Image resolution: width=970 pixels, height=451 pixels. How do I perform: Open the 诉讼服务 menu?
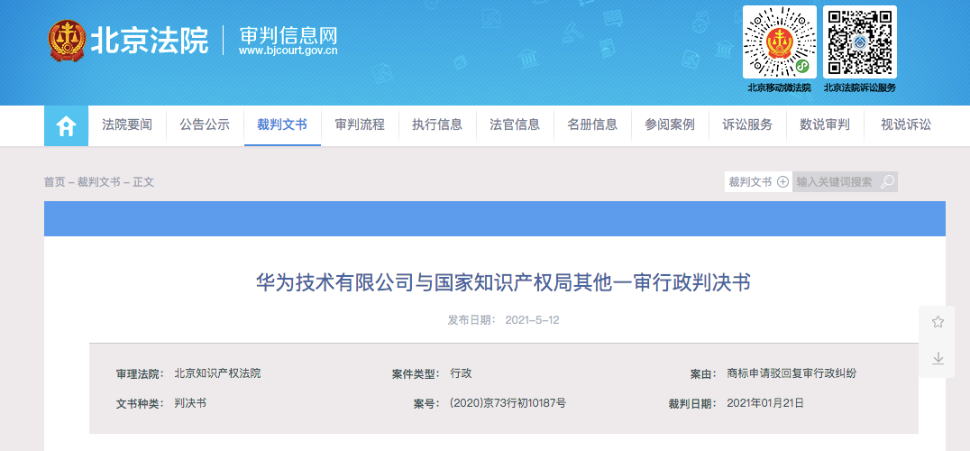(x=747, y=125)
